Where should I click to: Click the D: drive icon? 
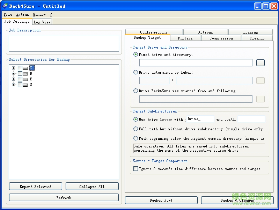point(25,74)
